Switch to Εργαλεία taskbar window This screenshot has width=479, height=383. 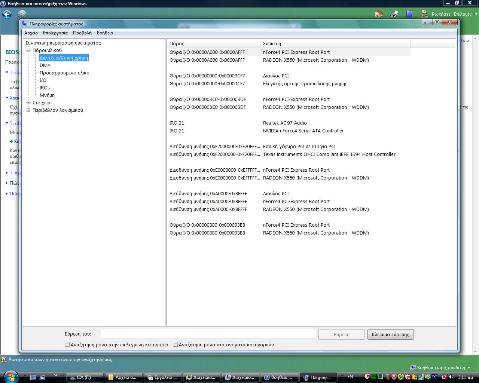[163, 377]
